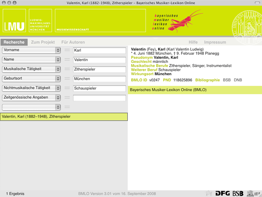This screenshot has height=197, width=262.
Task: Toggle equals operator beside Musikalische Tätigkeit
Action: pyautogui.click(x=67, y=69)
